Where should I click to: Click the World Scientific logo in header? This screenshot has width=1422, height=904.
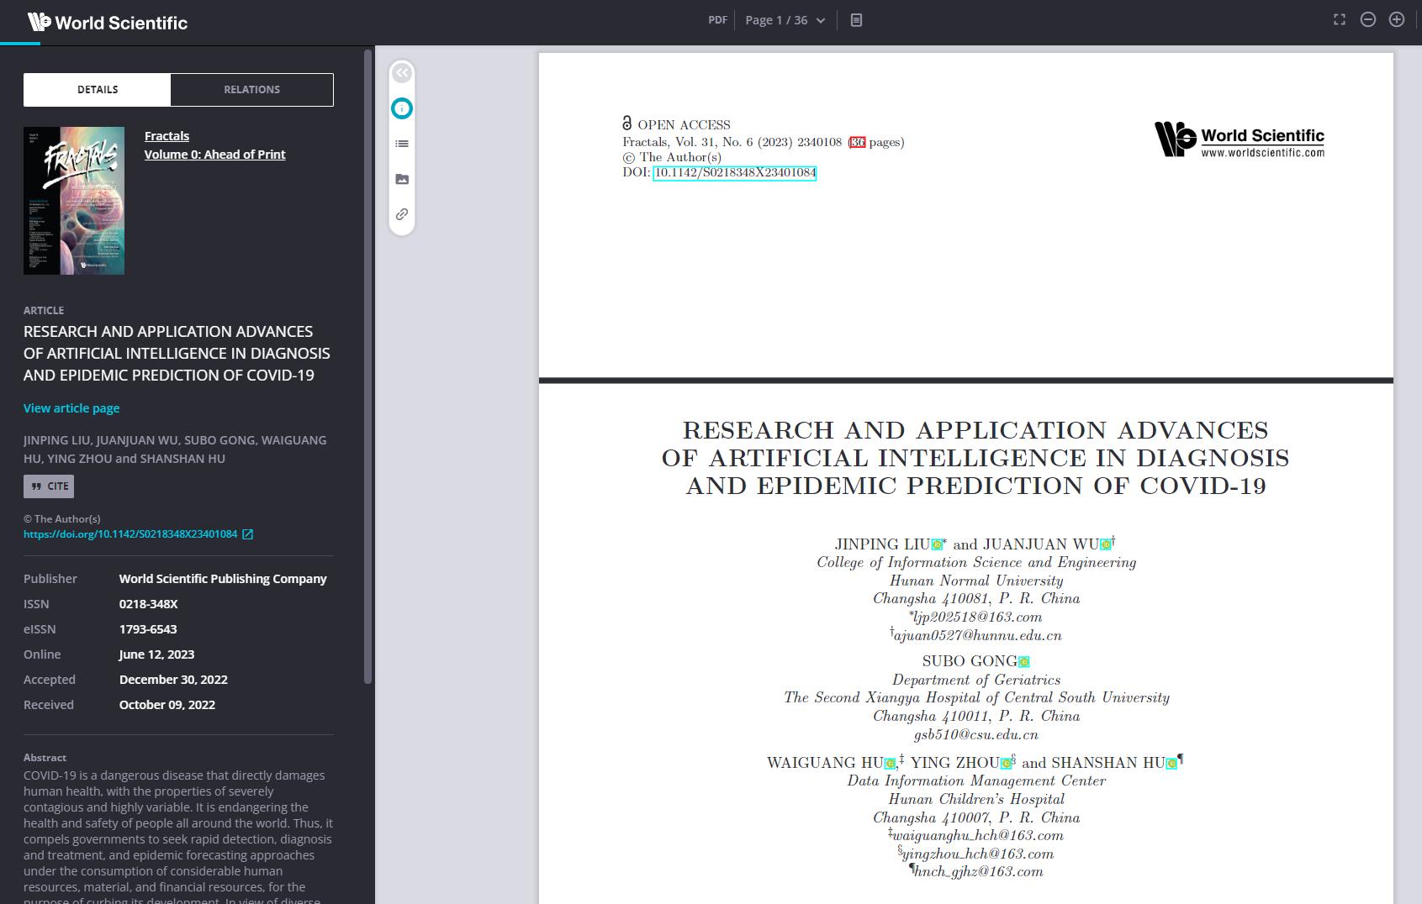[108, 23]
